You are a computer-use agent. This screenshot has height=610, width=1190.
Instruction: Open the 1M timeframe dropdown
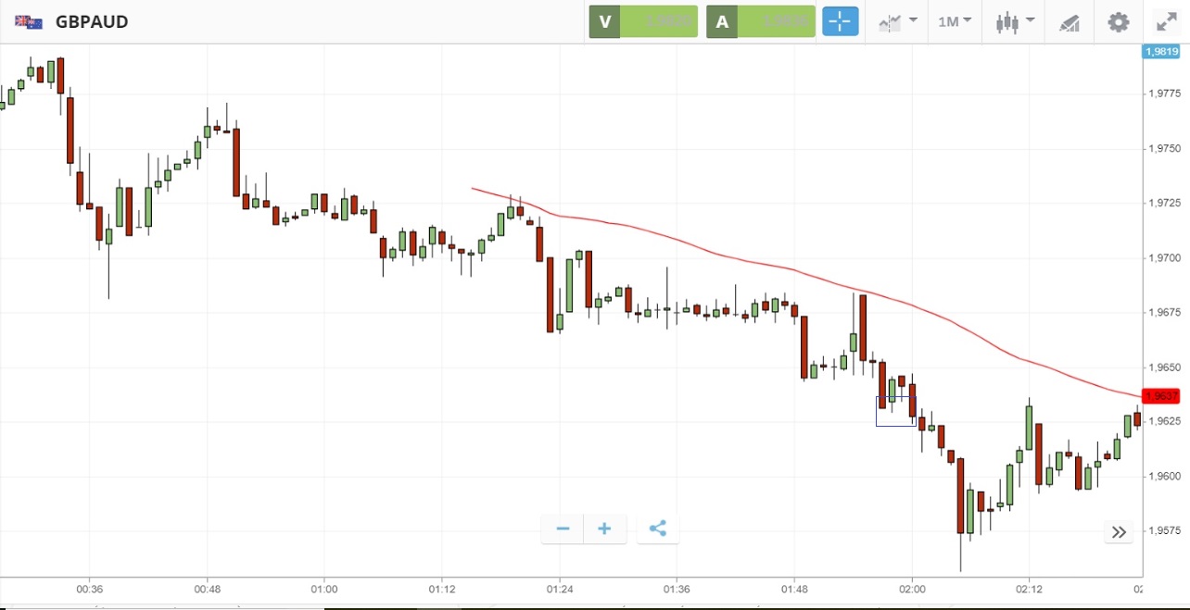point(954,21)
